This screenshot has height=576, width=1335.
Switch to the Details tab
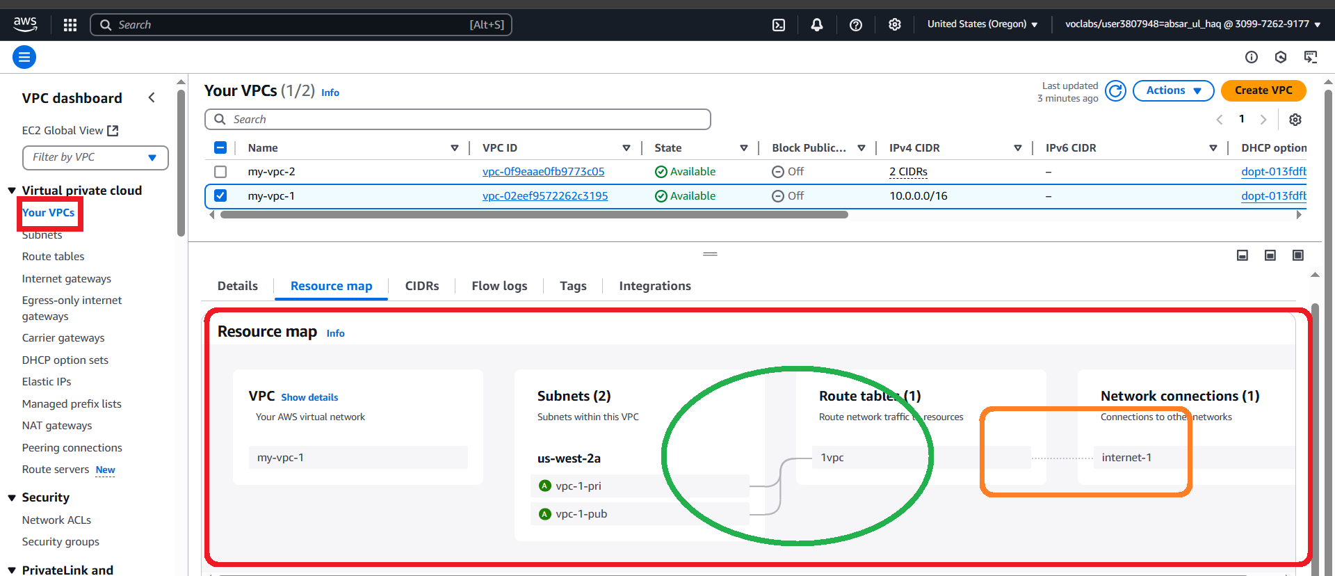tap(238, 286)
